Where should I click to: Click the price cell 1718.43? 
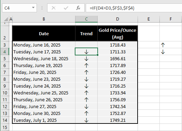tap(117, 45)
